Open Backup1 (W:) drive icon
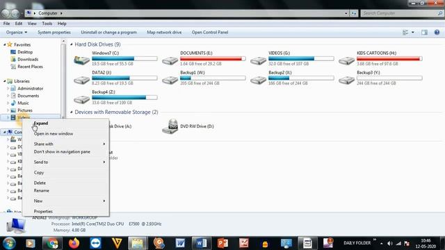This screenshot has height=250, width=445. click(x=170, y=80)
